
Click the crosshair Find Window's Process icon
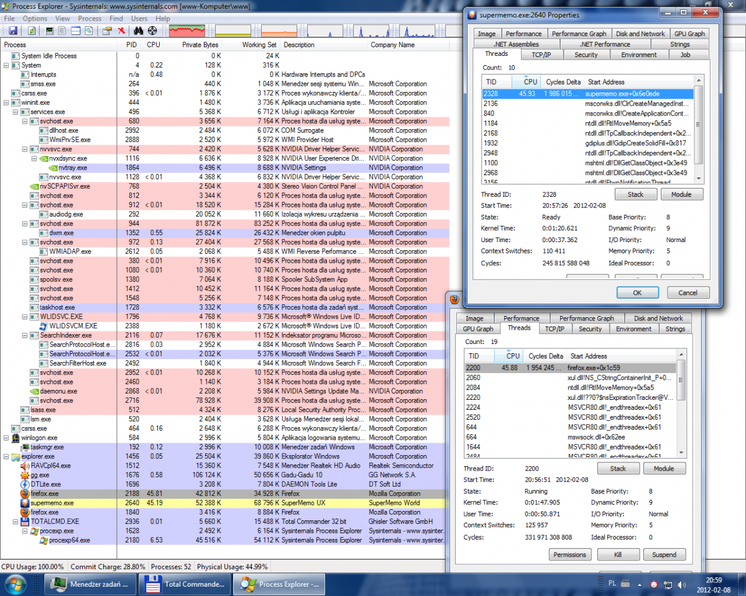[152, 30]
